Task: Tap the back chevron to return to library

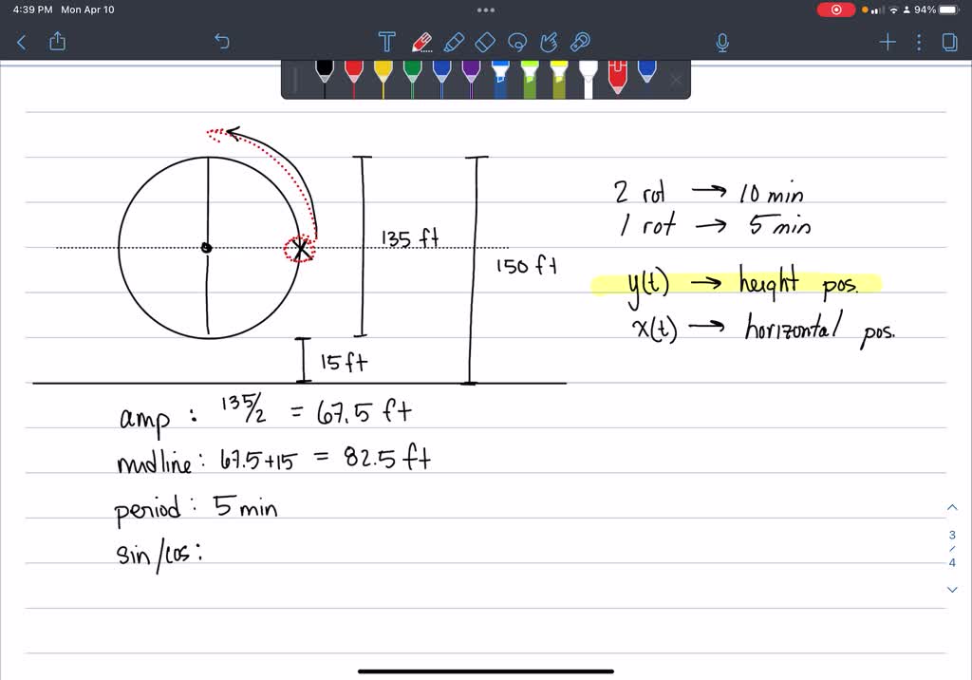Action: point(21,42)
